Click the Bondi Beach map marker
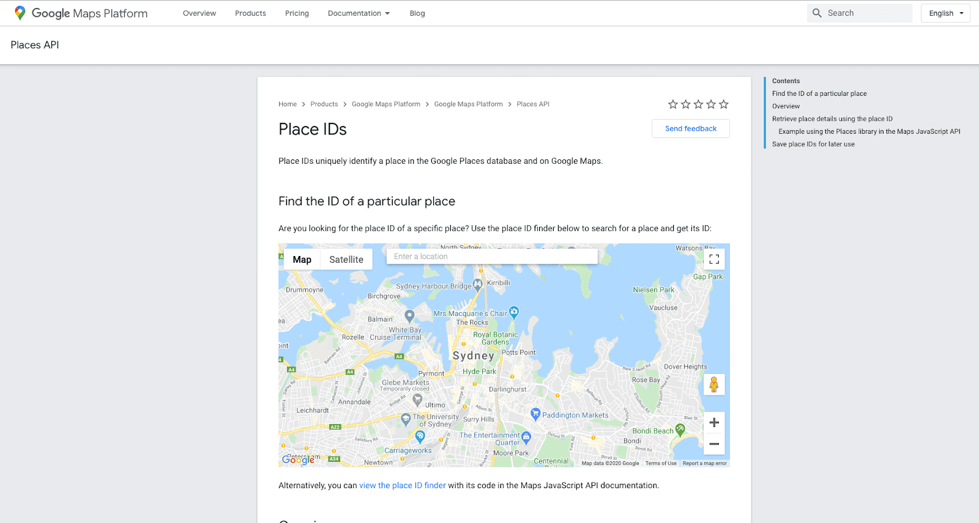The height and width of the screenshot is (523, 979). 680,429
